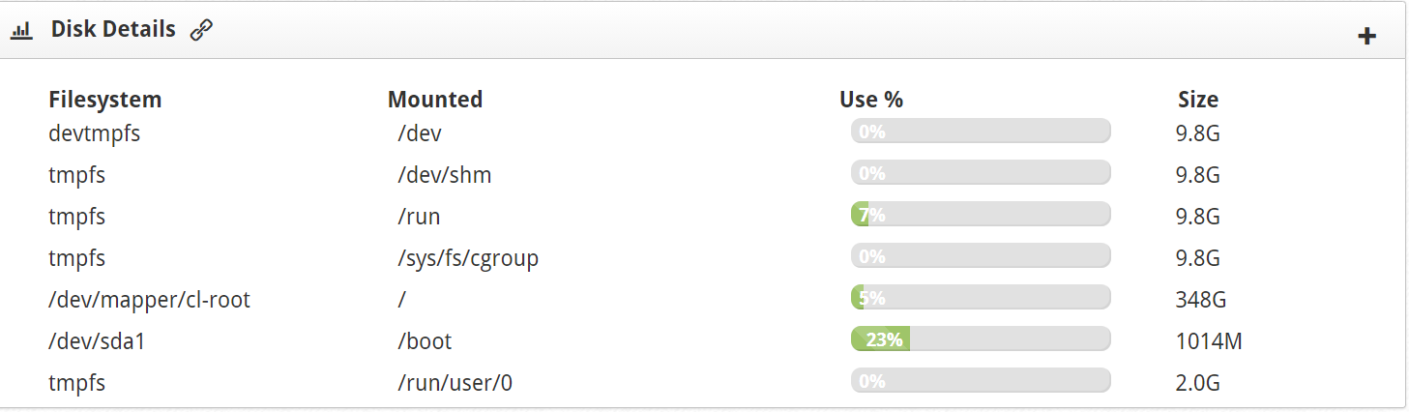1409x412 pixels.
Task: Select the /dev/mapper/cl-root filesystem entry
Action: 149,300
